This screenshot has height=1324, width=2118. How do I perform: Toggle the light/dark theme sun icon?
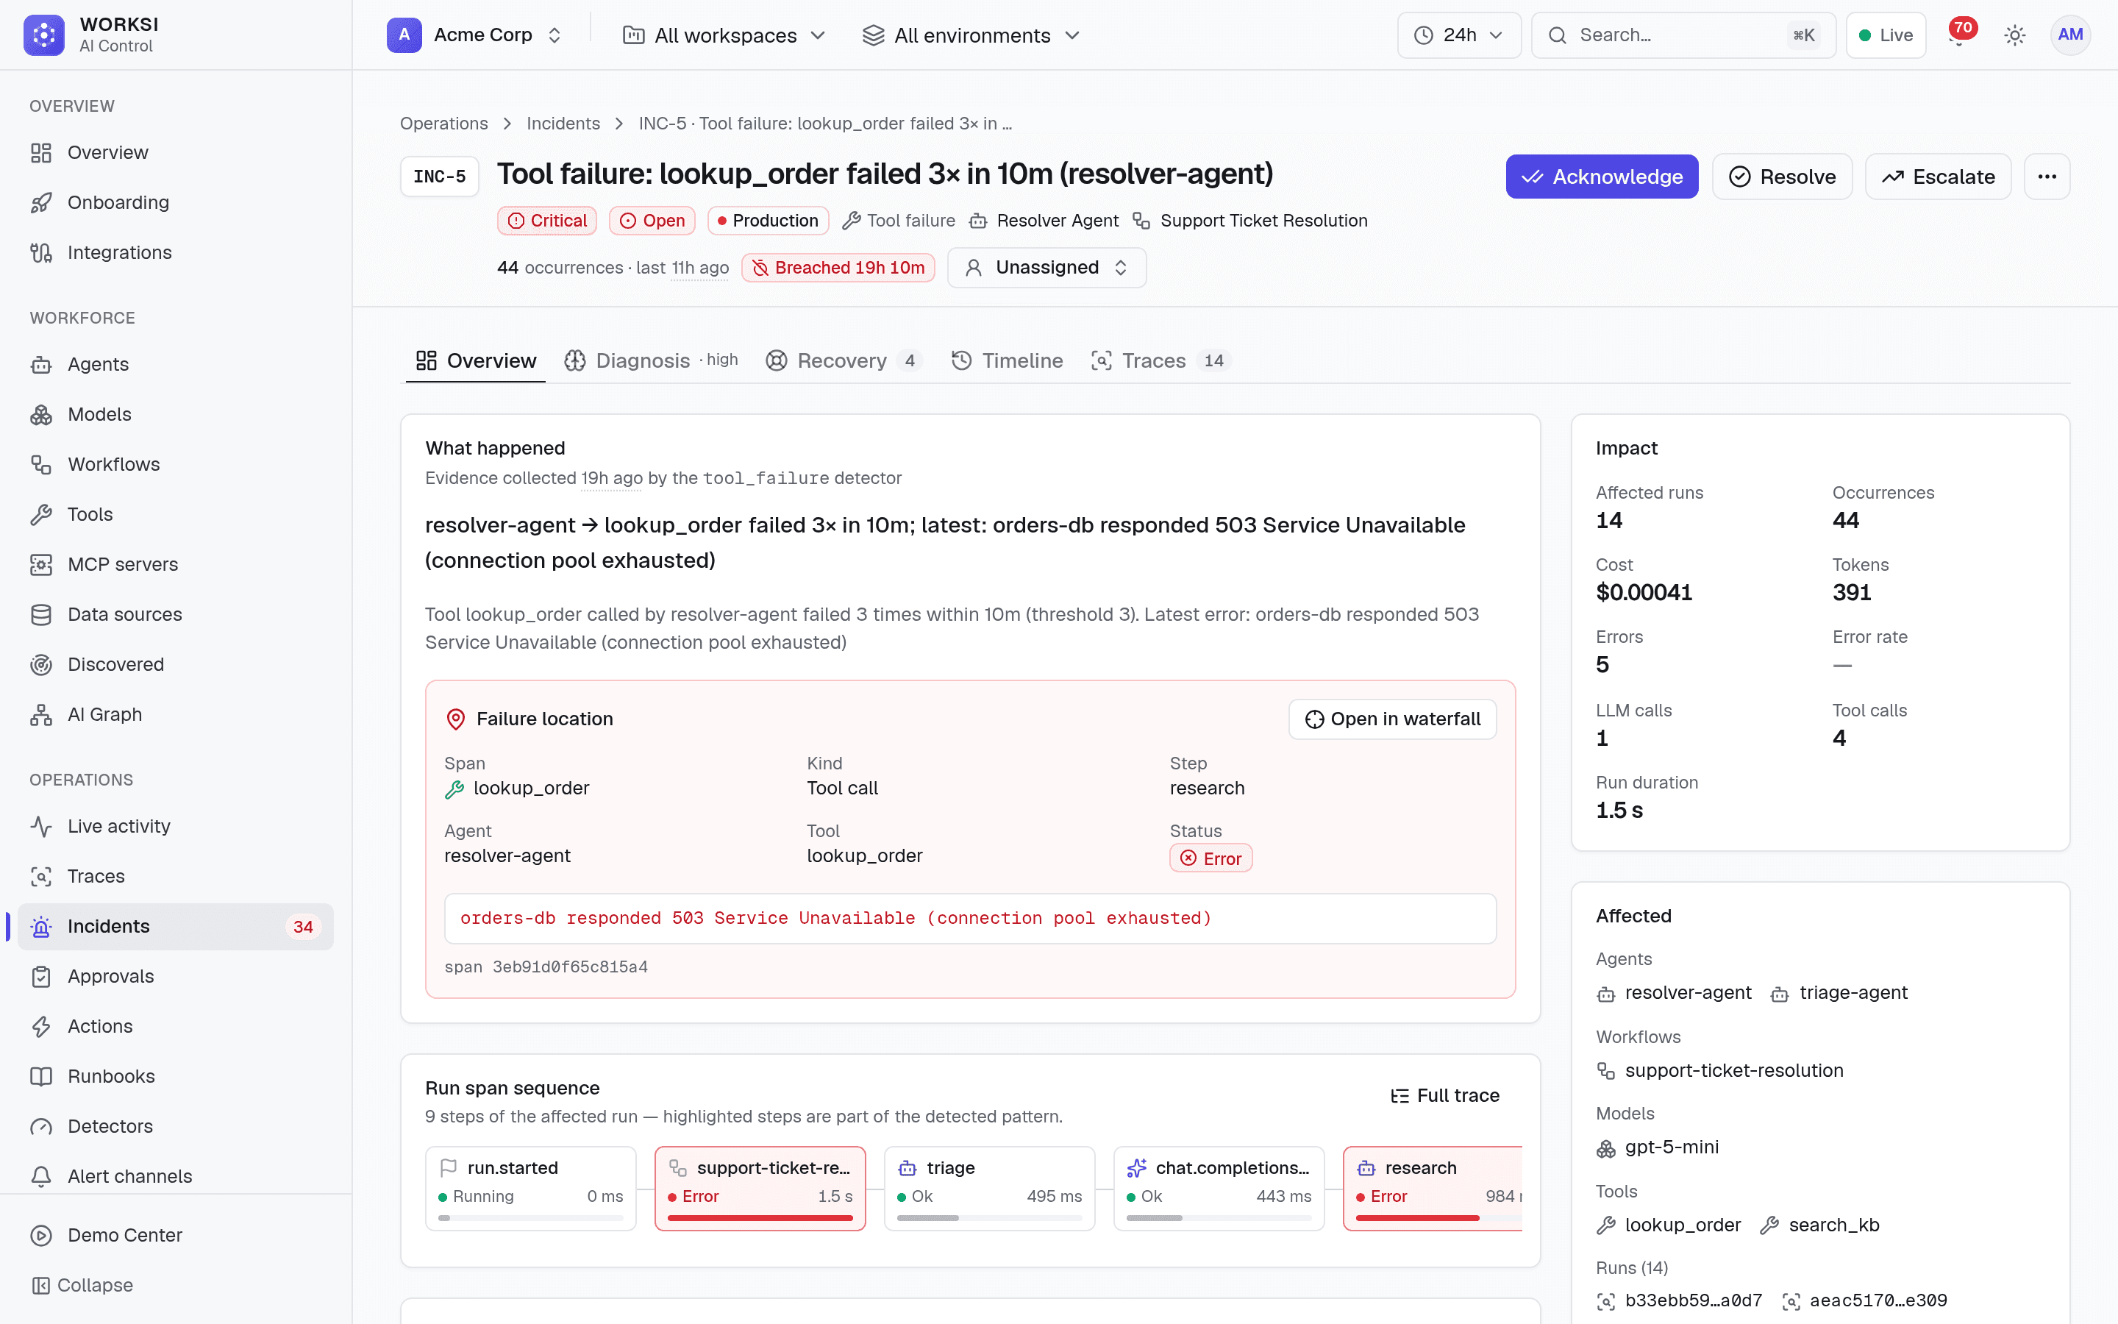pos(2015,35)
